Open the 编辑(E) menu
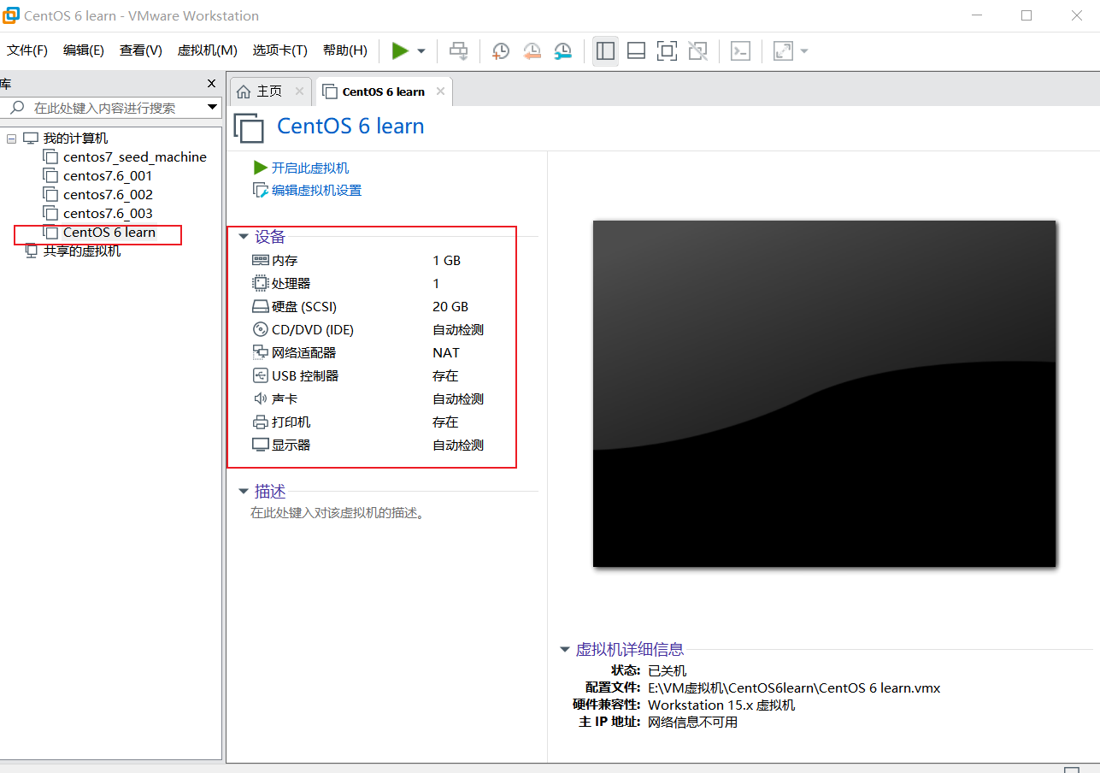This screenshot has width=1100, height=773. pyautogui.click(x=84, y=50)
